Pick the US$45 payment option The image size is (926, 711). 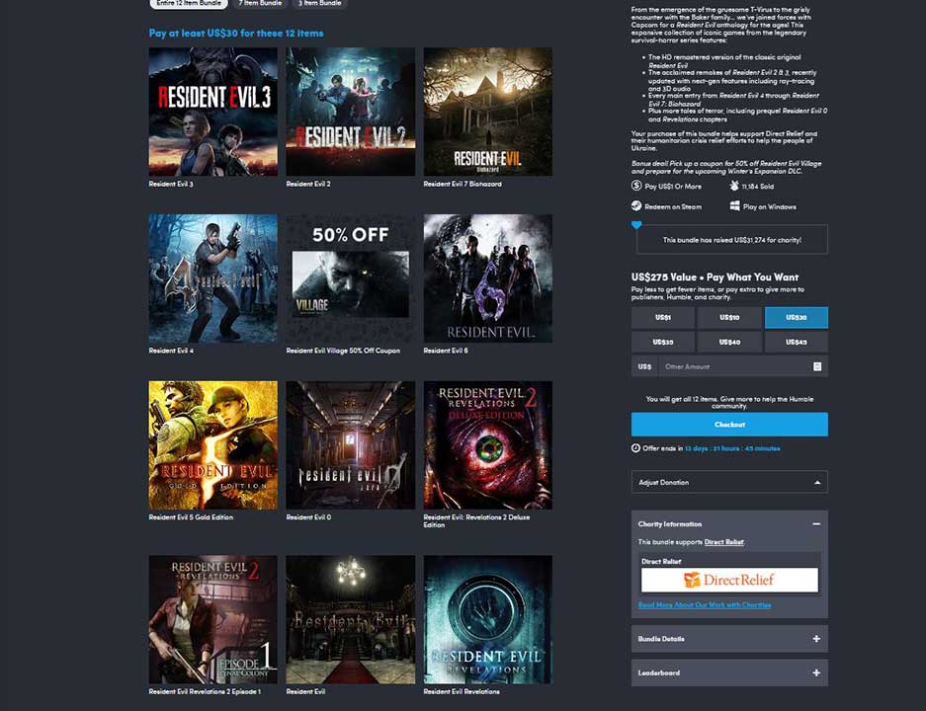[x=796, y=342]
